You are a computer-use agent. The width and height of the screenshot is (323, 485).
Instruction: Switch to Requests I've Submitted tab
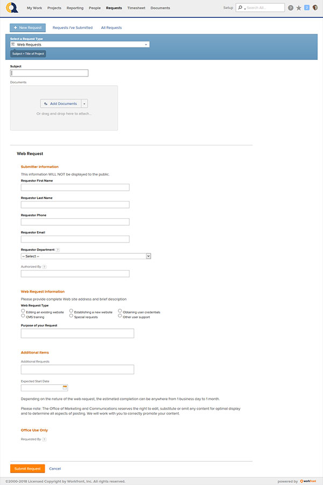click(x=72, y=27)
